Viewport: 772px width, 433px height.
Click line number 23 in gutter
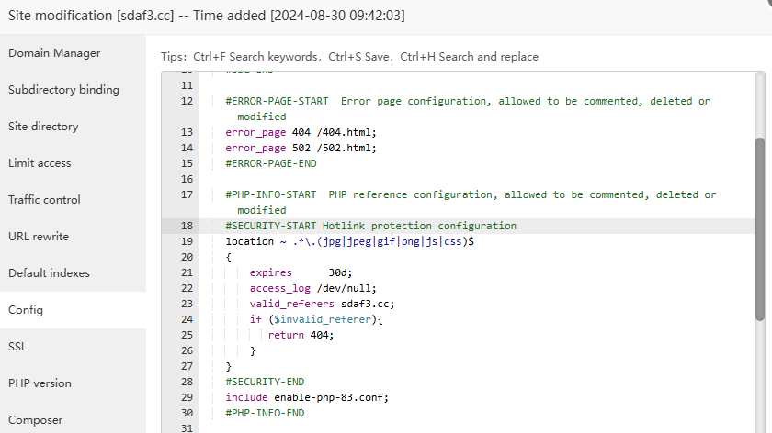click(x=187, y=305)
